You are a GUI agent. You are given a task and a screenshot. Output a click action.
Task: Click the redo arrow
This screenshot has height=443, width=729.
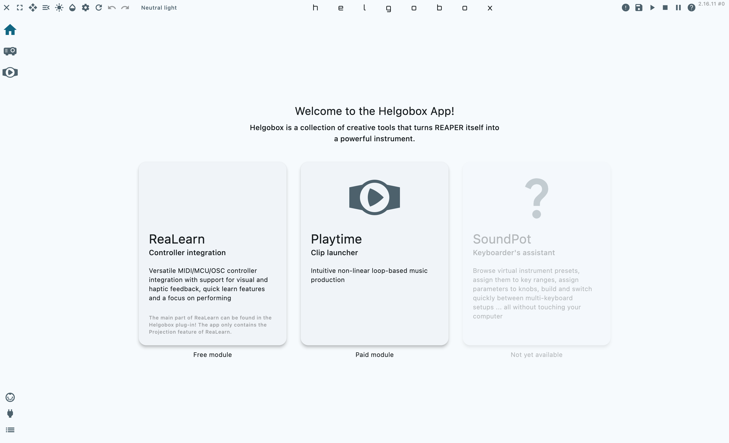[125, 8]
